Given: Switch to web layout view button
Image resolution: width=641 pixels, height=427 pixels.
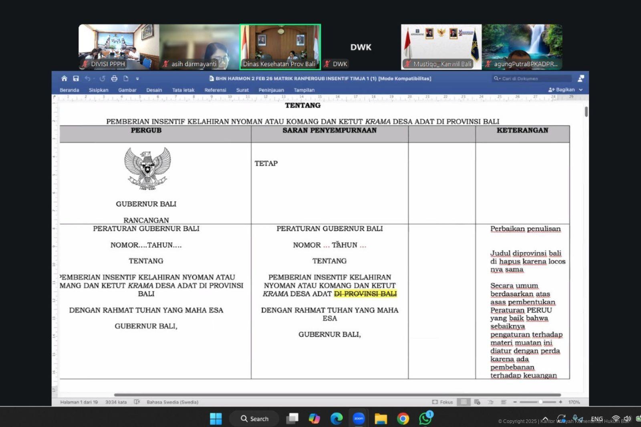Looking at the screenshot, I should coord(477,402).
